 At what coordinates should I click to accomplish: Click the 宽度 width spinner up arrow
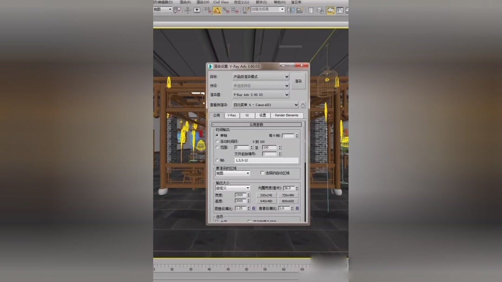248,193
